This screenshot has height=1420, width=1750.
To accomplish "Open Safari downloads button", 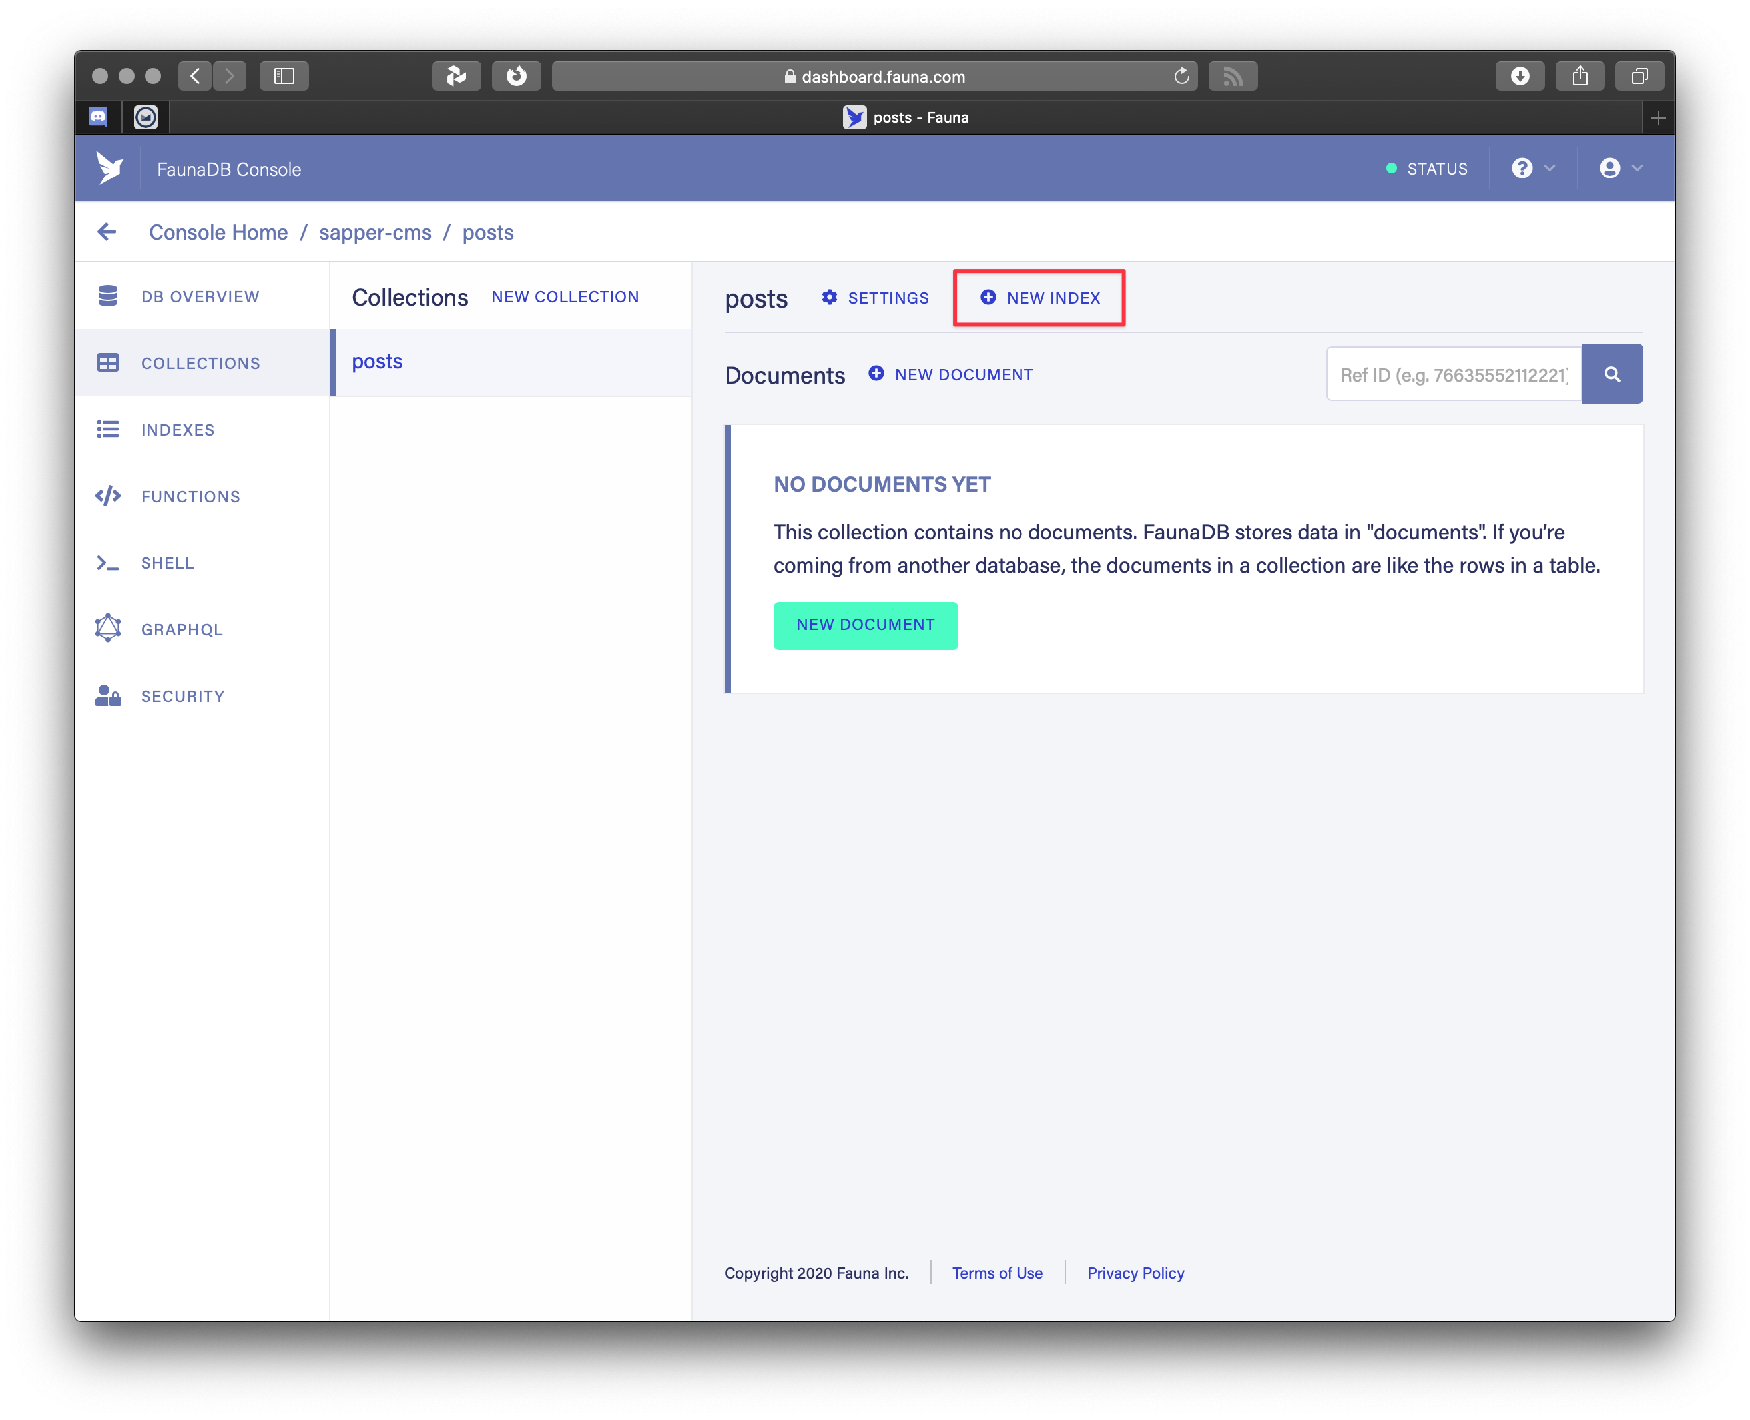I will pos(1520,76).
